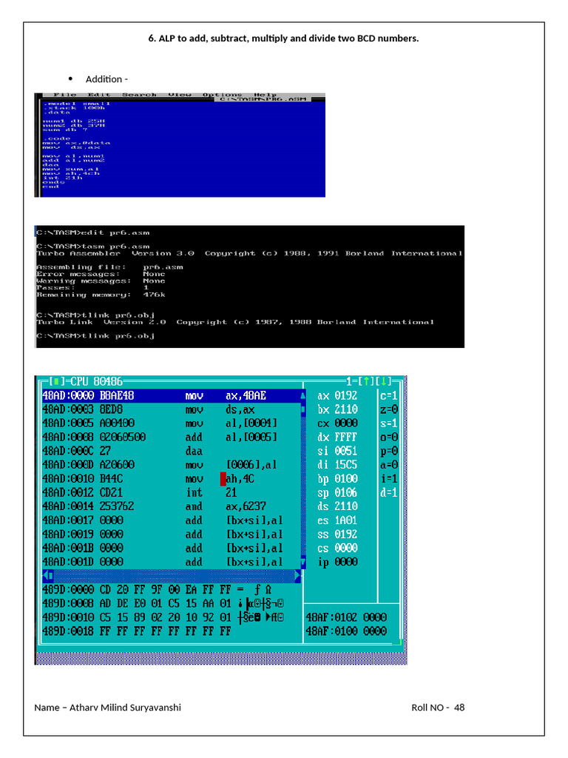Click stack entry 48AF:0102 0000

(x=346, y=618)
